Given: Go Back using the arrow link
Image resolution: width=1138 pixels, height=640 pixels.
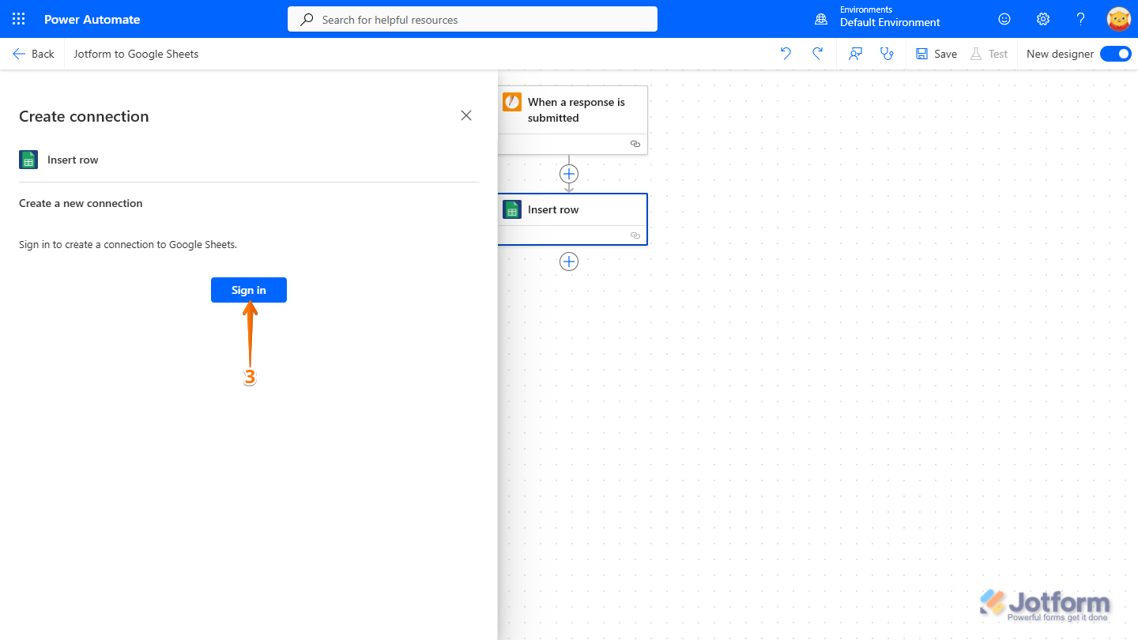Looking at the screenshot, I should [x=33, y=54].
